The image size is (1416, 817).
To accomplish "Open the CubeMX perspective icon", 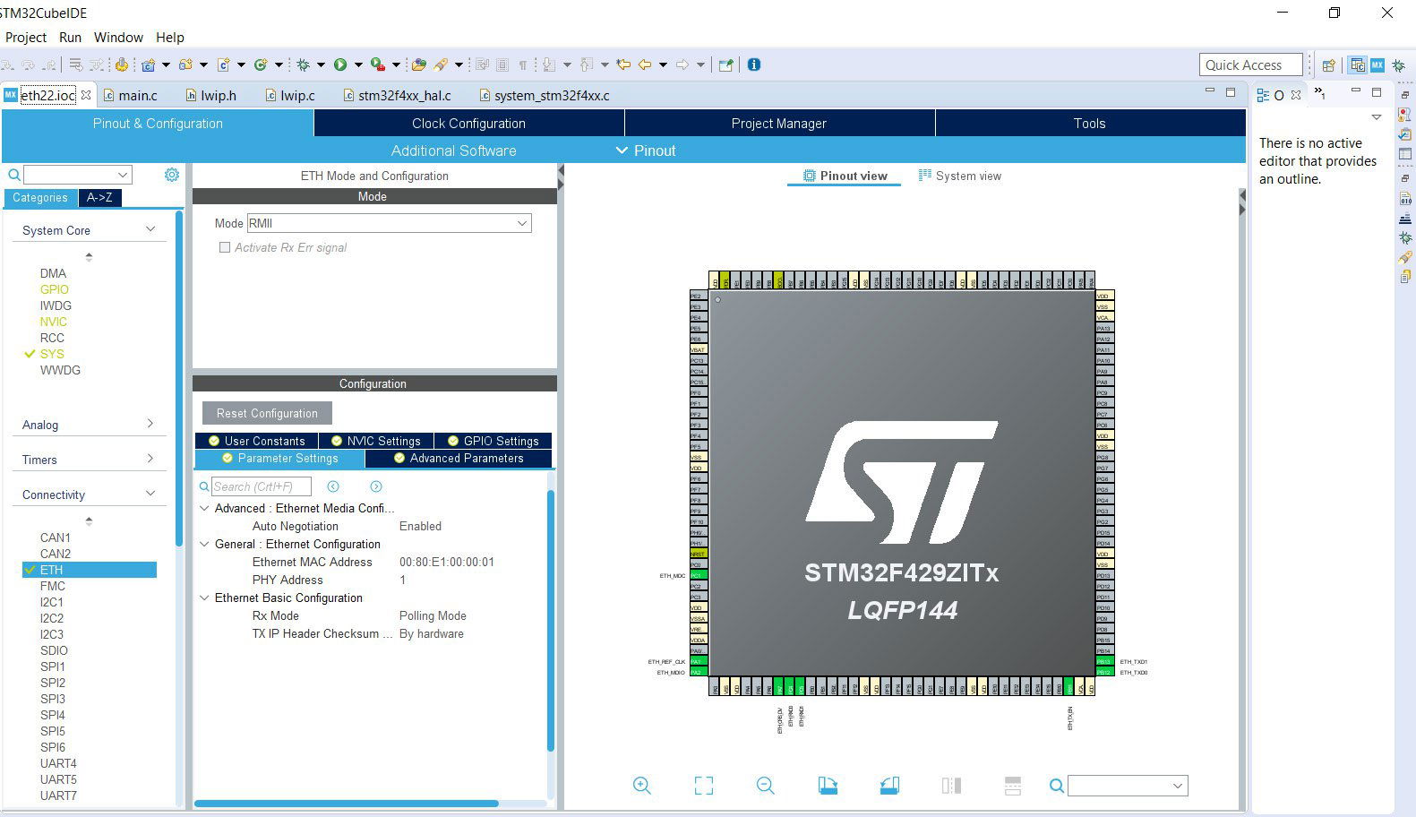I will point(1377,65).
